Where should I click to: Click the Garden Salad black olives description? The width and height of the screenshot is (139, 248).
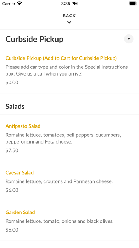pyautogui.click(x=60, y=221)
